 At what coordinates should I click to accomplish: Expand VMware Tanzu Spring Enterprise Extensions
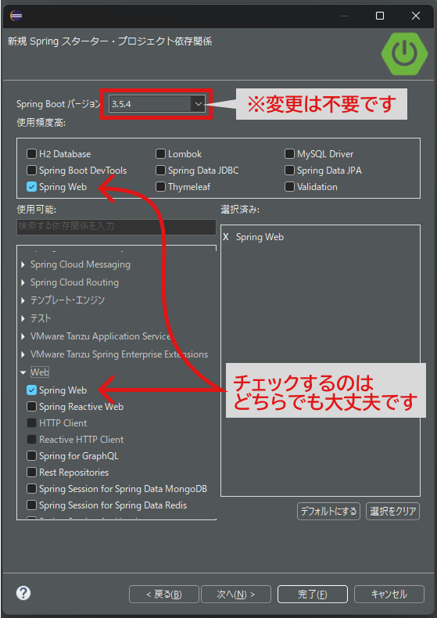pos(23,354)
